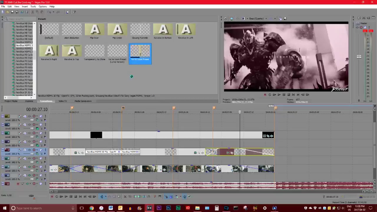
Task: Click Stop in the video preview window
Action: 289,95
